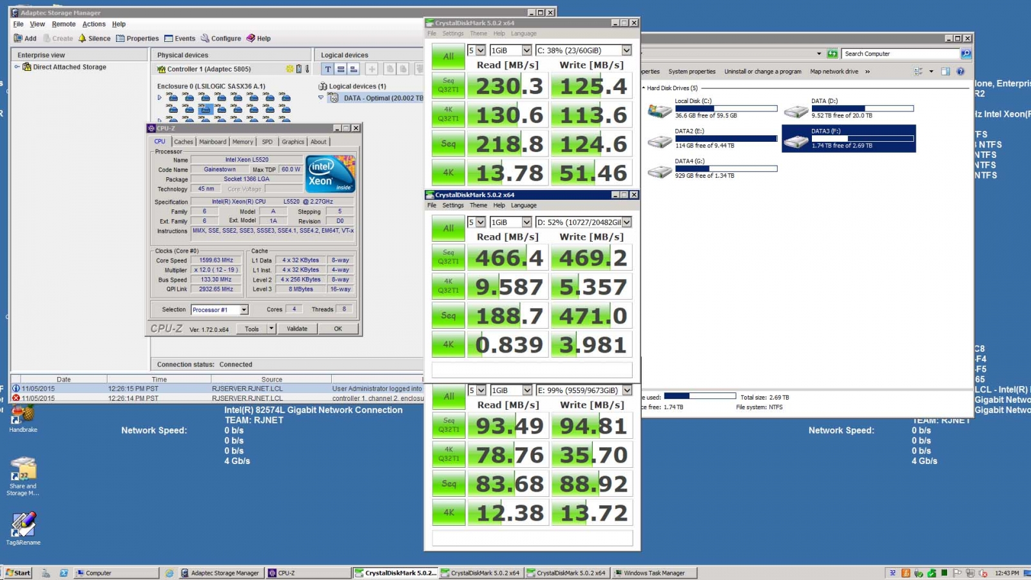The width and height of the screenshot is (1031, 580).
Task: Select the DATA3 (F:) drive icon
Action: [x=796, y=140]
